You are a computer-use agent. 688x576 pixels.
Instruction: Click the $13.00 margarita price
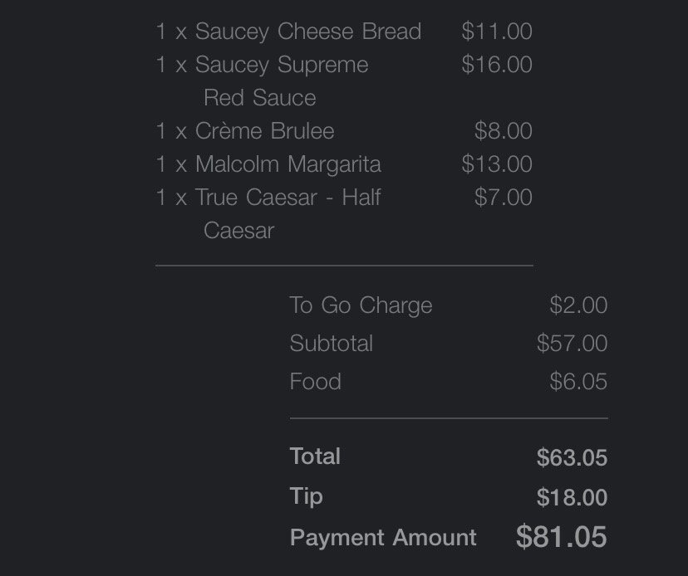(497, 164)
